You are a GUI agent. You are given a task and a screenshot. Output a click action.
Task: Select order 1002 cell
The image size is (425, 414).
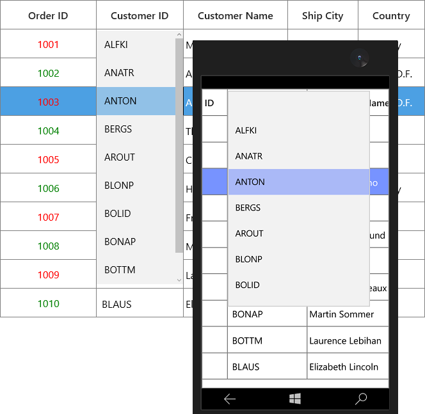click(48, 72)
